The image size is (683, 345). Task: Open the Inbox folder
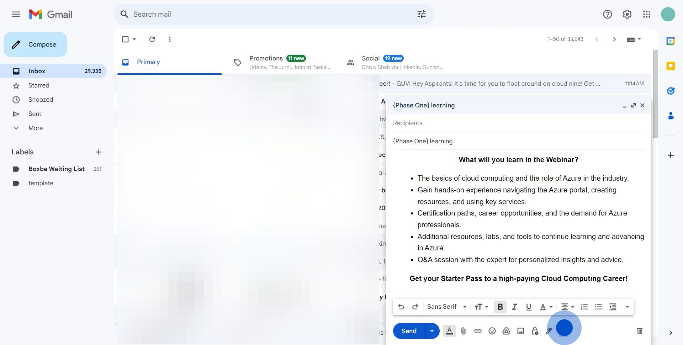53,71
